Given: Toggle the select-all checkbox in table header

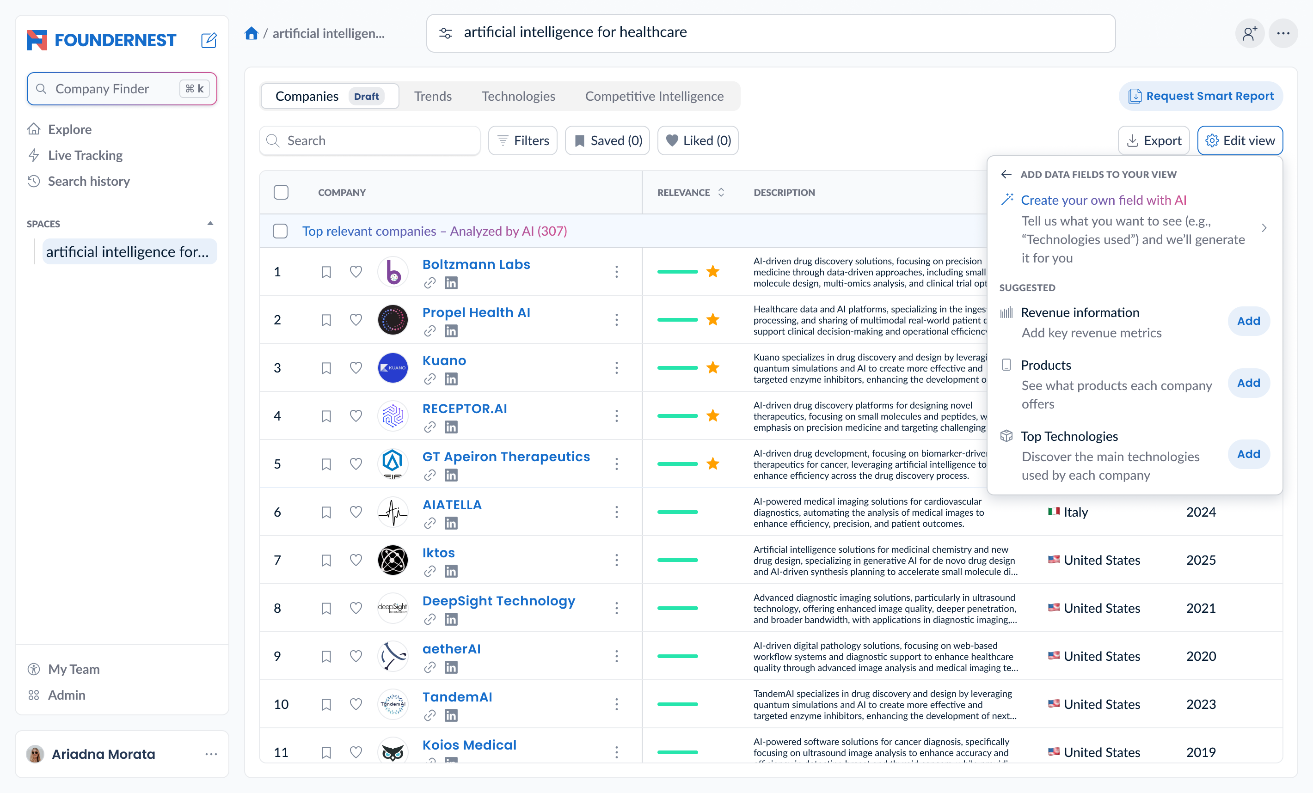Looking at the screenshot, I should (281, 192).
